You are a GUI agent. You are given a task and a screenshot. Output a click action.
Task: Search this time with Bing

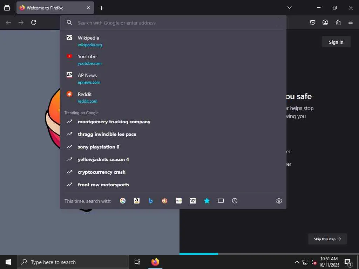pos(151,201)
